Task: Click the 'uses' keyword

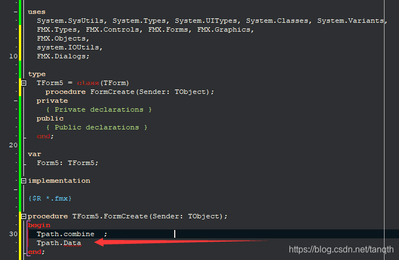Action: [37, 12]
